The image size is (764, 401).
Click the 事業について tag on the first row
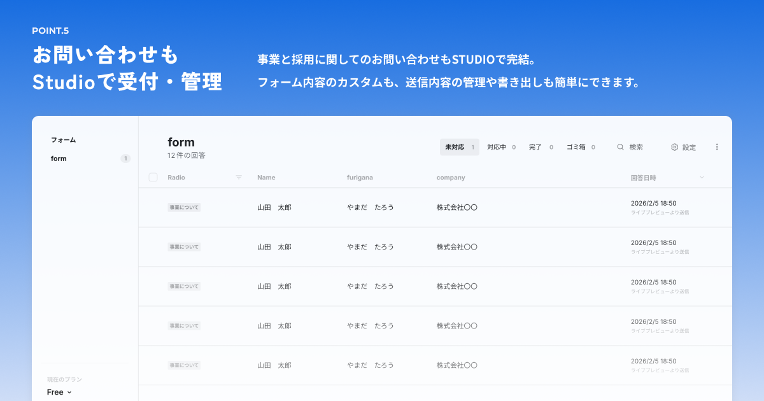(184, 207)
